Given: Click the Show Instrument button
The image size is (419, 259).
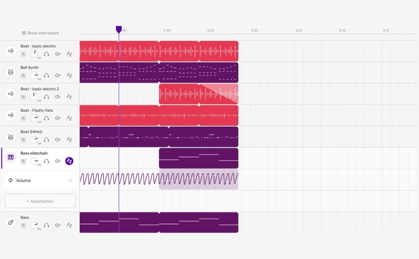Looking at the screenshot, I should pyautogui.click(x=40, y=33).
